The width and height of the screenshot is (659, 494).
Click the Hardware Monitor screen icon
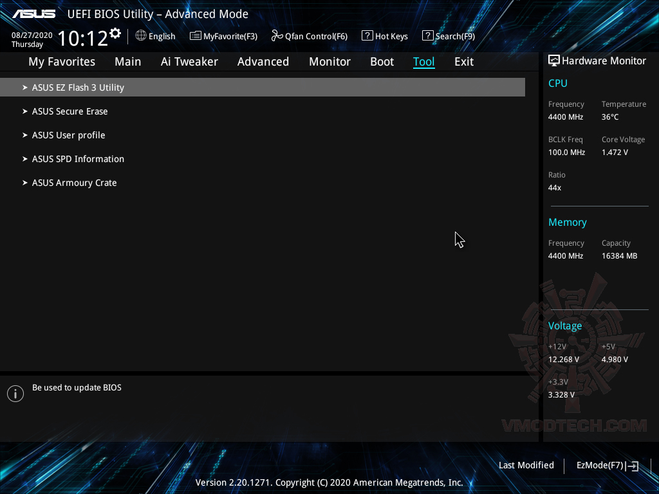(554, 61)
